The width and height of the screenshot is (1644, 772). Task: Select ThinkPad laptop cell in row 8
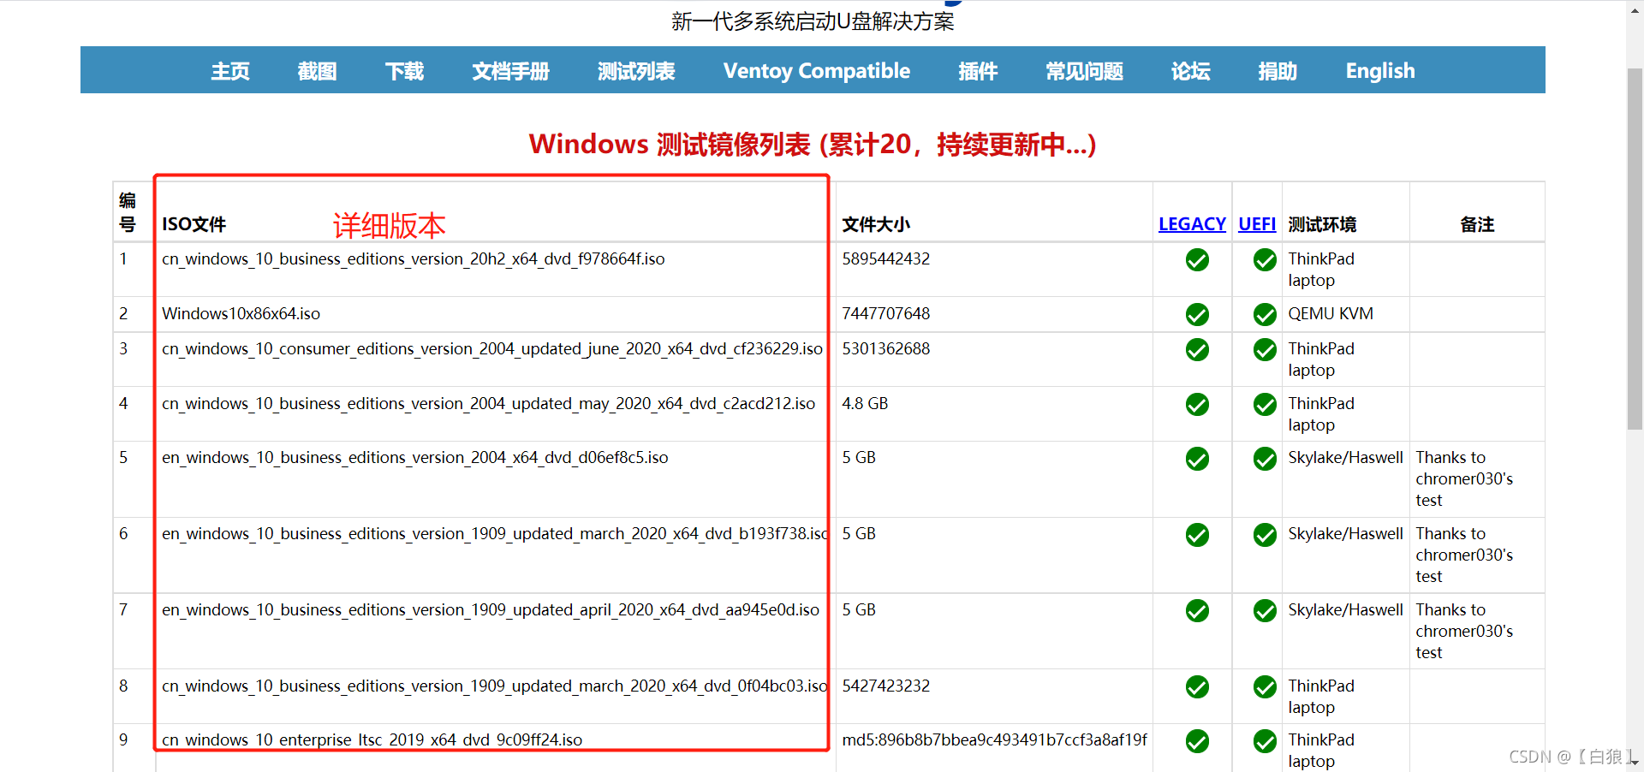pyautogui.click(x=1321, y=696)
